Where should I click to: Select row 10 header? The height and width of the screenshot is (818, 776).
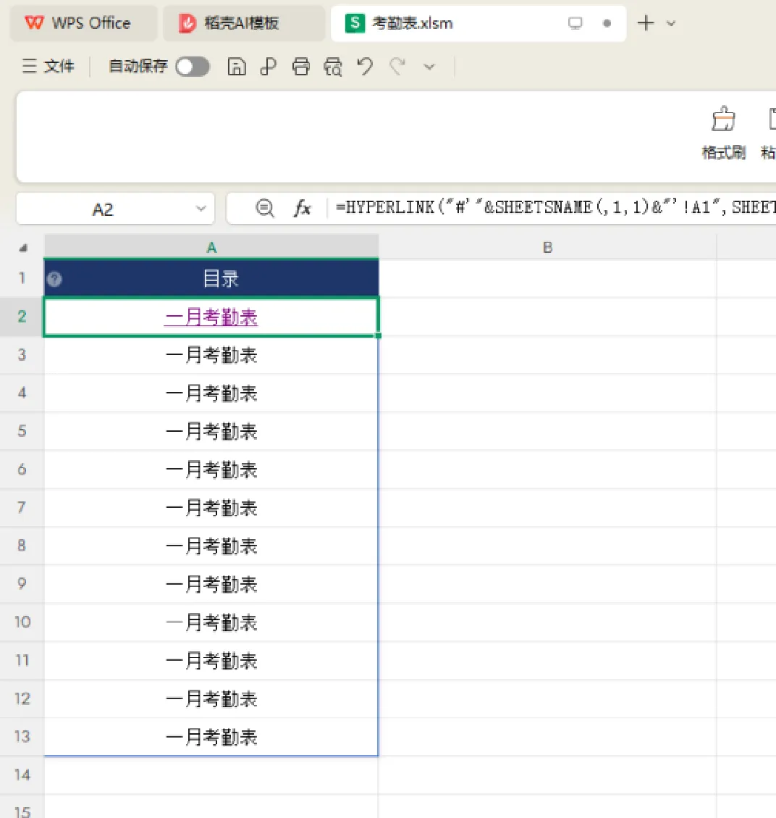click(22, 622)
